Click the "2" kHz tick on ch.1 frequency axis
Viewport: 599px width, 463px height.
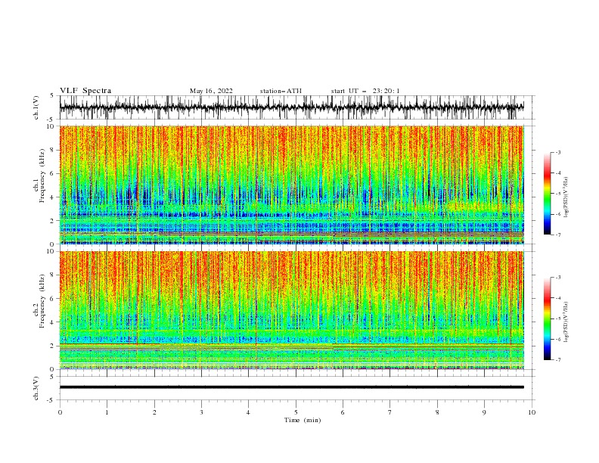[53, 221]
